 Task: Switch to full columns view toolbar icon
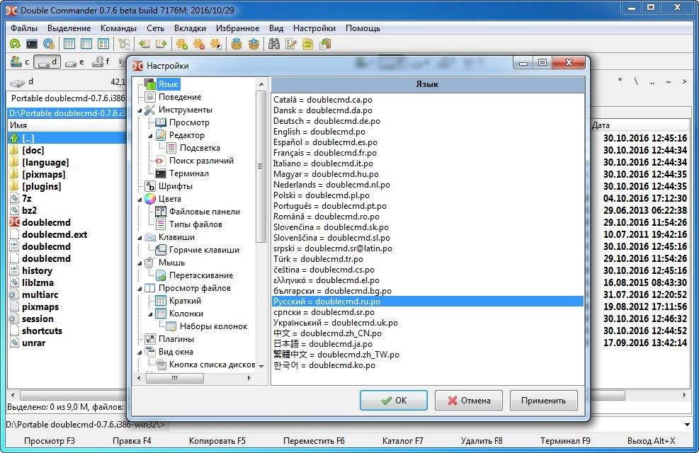click(x=86, y=44)
